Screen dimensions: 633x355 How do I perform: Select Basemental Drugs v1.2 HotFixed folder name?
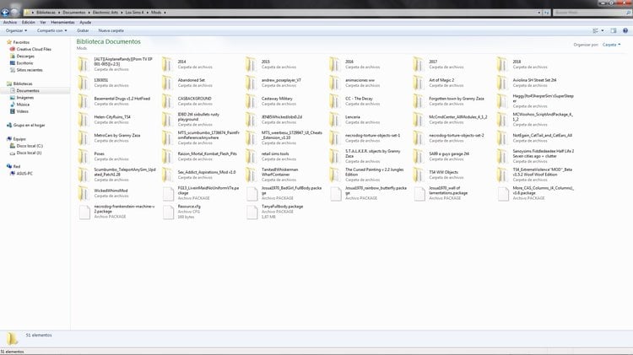[122, 99]
